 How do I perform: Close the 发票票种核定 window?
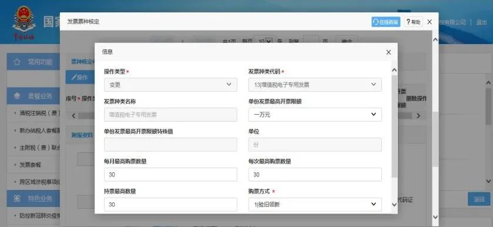tap(430, 22)
